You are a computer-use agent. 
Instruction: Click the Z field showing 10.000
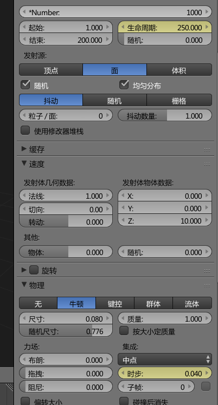pos(165,220)
